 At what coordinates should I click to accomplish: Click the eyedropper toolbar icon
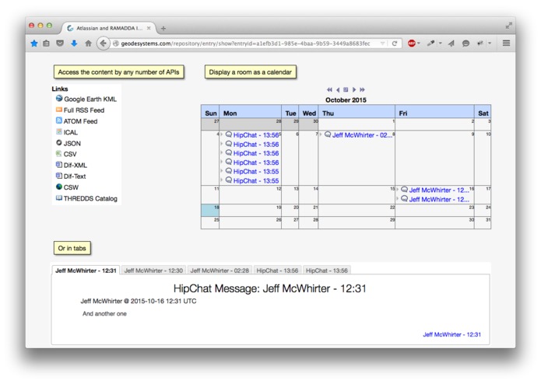click(x=430, y=44)
